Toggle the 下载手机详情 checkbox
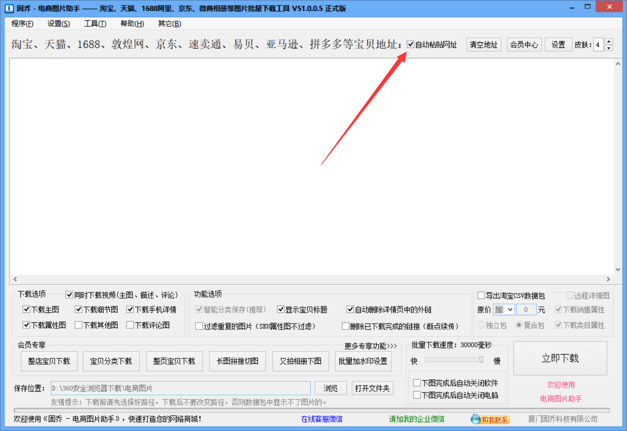This screenshot has height=431, width=627. tap(130, 309)
